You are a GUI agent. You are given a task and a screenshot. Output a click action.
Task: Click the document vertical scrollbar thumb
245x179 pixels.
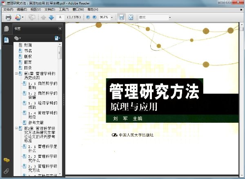pos(242,29)
